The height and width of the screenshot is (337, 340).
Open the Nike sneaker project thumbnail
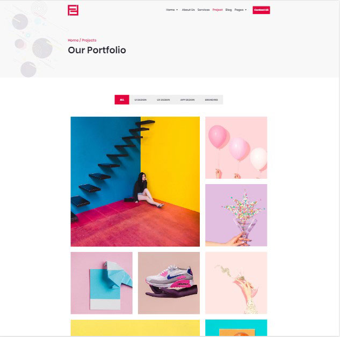(169, 283)
